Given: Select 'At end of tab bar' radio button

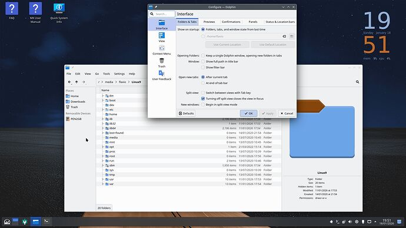Looking at the screenshot, I should [203, 83].
